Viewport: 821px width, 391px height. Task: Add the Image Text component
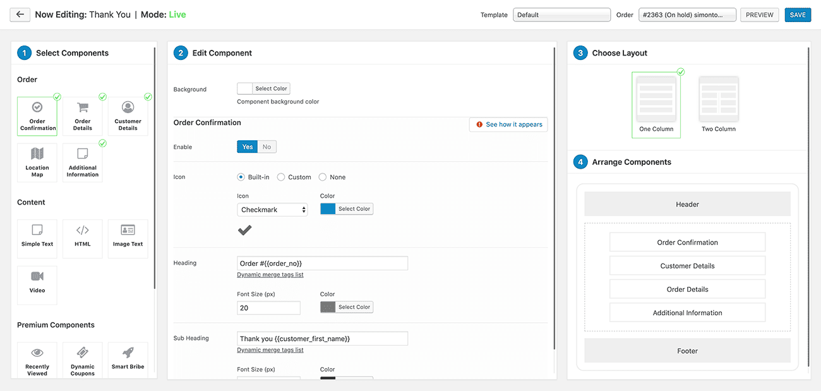coord(128,239)
